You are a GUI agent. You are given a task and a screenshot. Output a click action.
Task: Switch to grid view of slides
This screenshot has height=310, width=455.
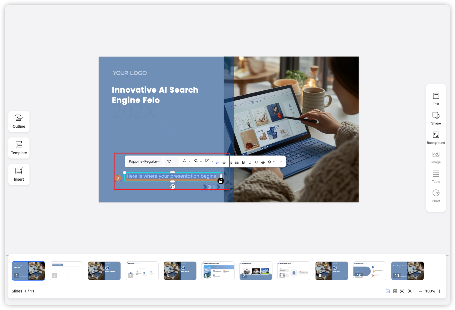click(x=395, y=291)
